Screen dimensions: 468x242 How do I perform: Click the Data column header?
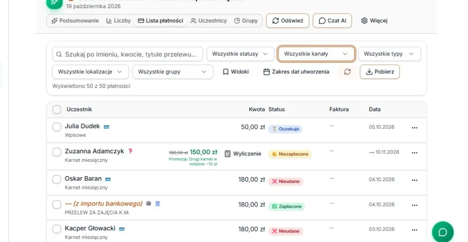pyautogui.click(x=375, y=110)
